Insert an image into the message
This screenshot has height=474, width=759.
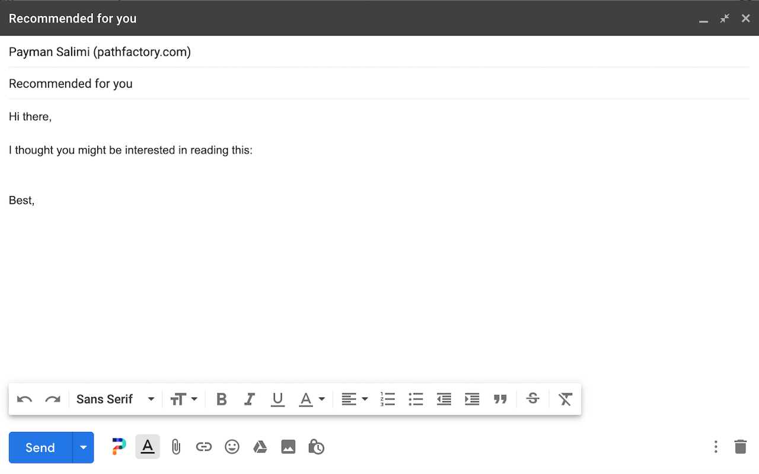coord(288,447)
